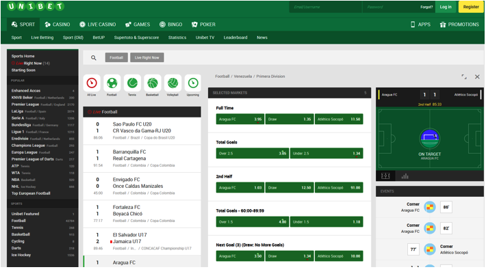Open the Live Casino main tab
The image size is (486, 276).
coord(98,25)
